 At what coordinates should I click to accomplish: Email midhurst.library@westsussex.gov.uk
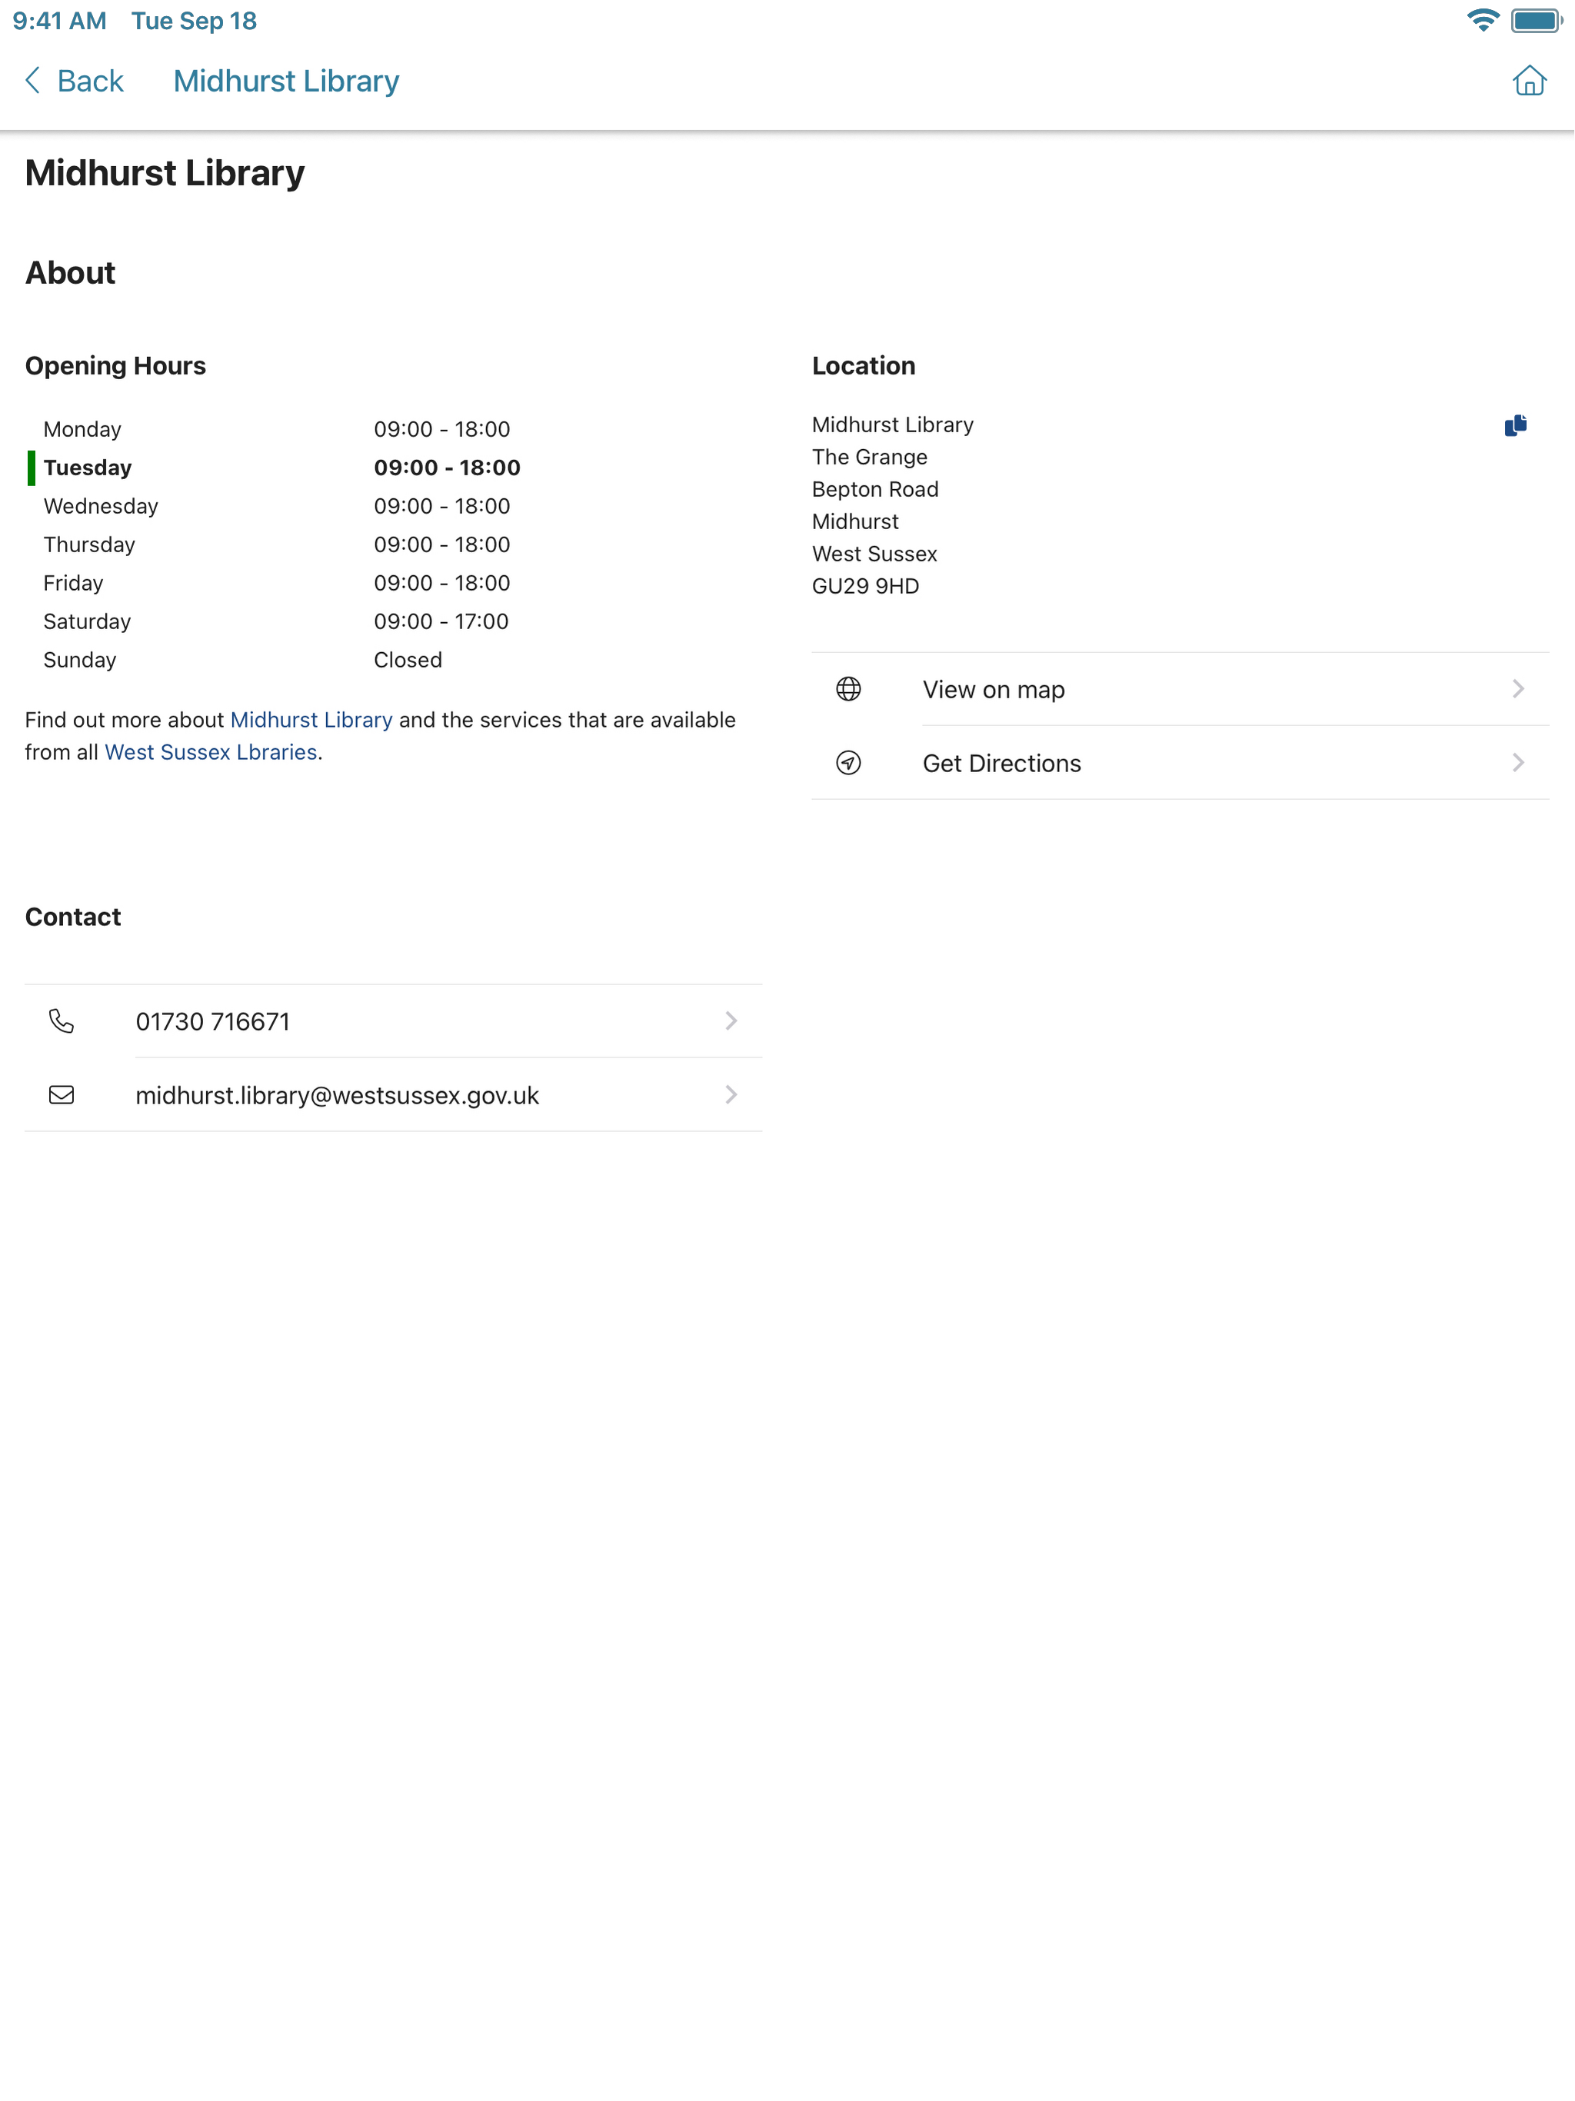coord(393,1095)
